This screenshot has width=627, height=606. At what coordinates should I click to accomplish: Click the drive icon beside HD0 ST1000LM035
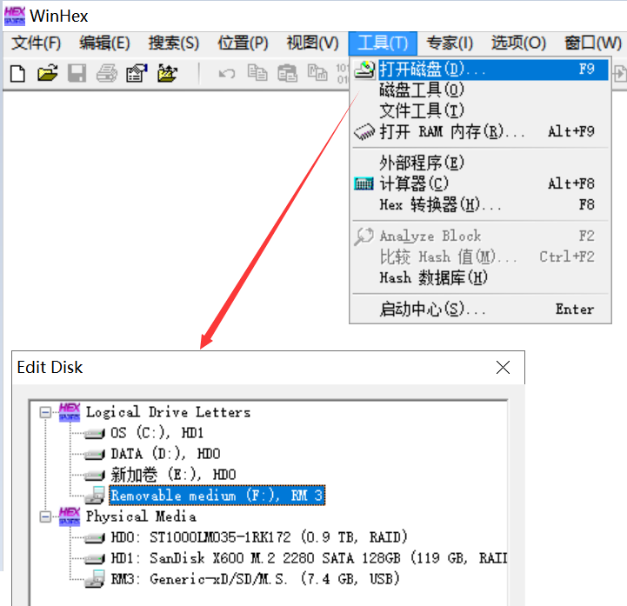95,538
